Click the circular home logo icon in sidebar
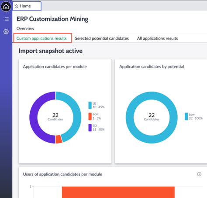 pyautogui.click(x=6, y=7)
